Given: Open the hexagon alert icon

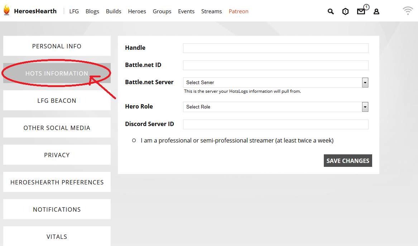Looking at the screenshot, I should pos(346,11).
